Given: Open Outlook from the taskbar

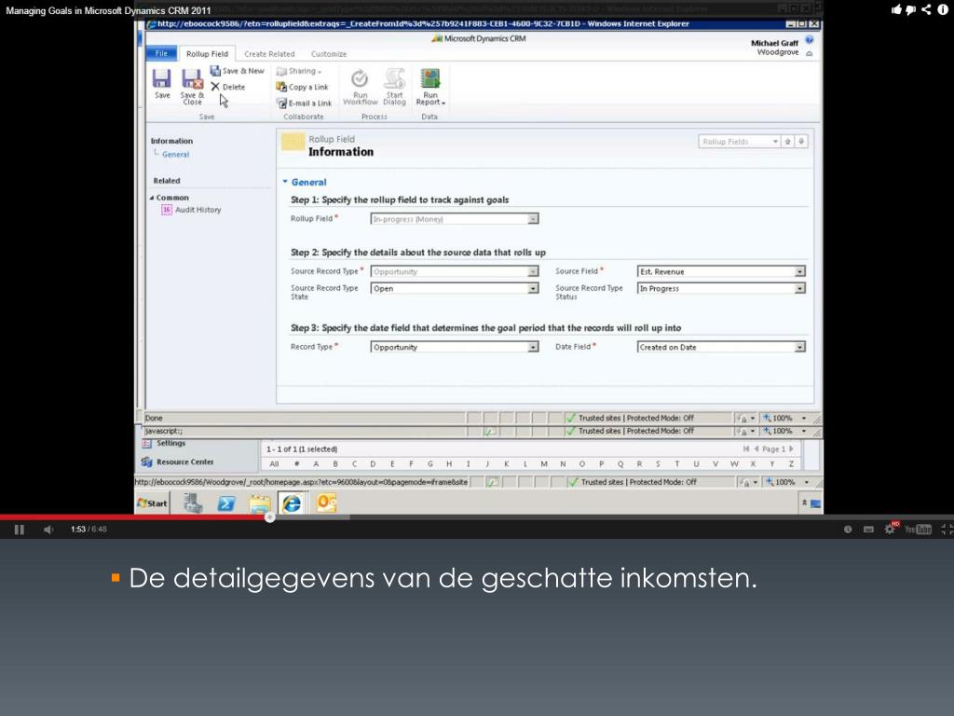Looking at the screenshot, I should point(326,503).
